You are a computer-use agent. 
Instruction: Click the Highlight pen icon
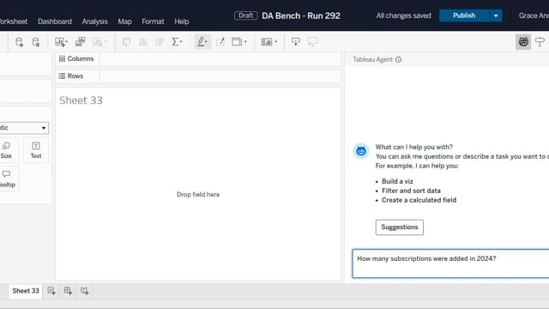202,42
